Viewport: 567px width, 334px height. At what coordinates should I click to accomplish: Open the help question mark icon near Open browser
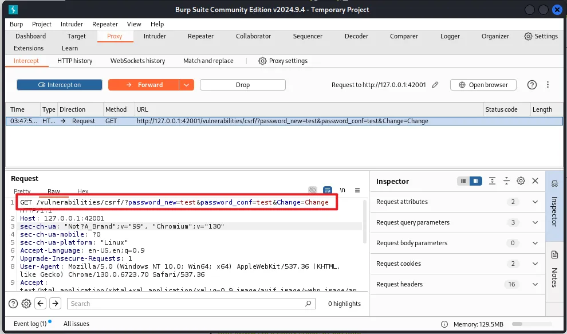tap(531, 85)
